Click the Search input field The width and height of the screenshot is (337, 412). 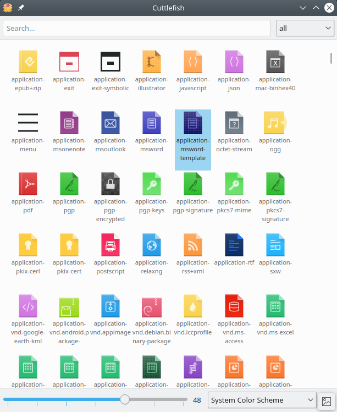[136, 28]
